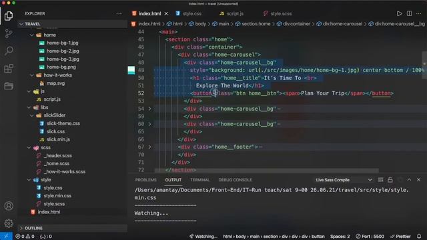Click div.home-carousel in the breadcrumb
Image resolution: width=427 pixels, height=240 pixels.
point(342,24)
